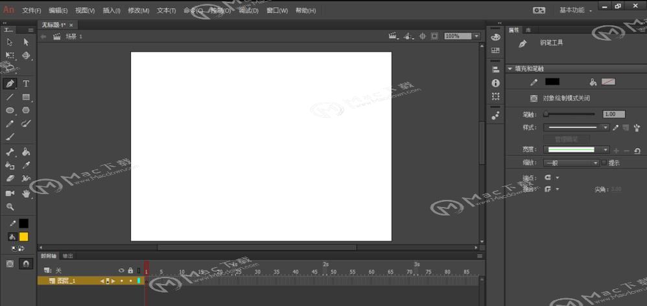Viewport: 647px width, 306px height.
Task: Toggle 对象绘制模式关闭 button in properties
Action: pyautogui.click(x=534, y=98)
